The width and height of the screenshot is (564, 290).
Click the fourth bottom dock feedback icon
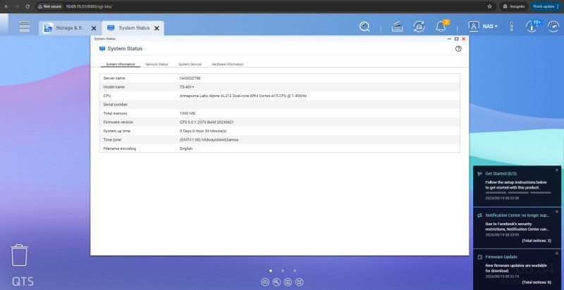[x=299, y=282]
